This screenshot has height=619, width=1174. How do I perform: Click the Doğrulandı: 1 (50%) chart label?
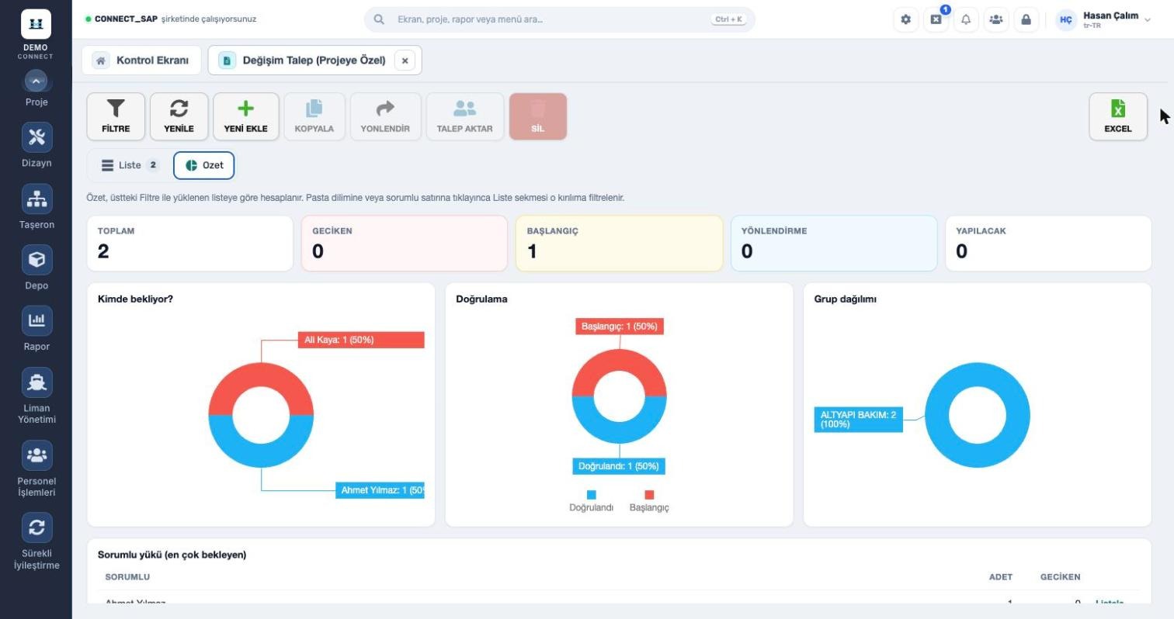pos(619,466)
